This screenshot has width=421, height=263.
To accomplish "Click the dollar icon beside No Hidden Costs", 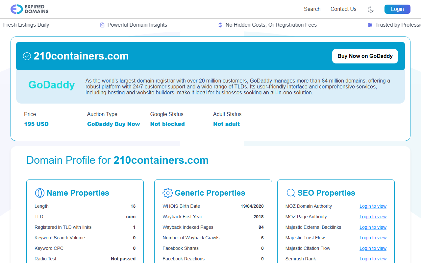I will 220,25.
